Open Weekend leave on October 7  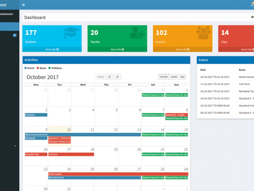coord(153,115)
